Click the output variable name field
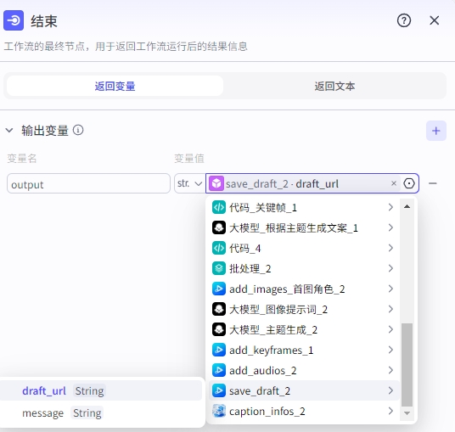Screen dimensions: 455x432 coord(88,183)
